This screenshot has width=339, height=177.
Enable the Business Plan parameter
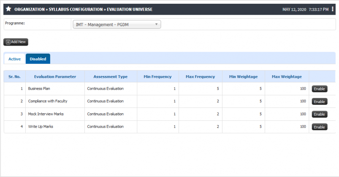click(319, 89)
